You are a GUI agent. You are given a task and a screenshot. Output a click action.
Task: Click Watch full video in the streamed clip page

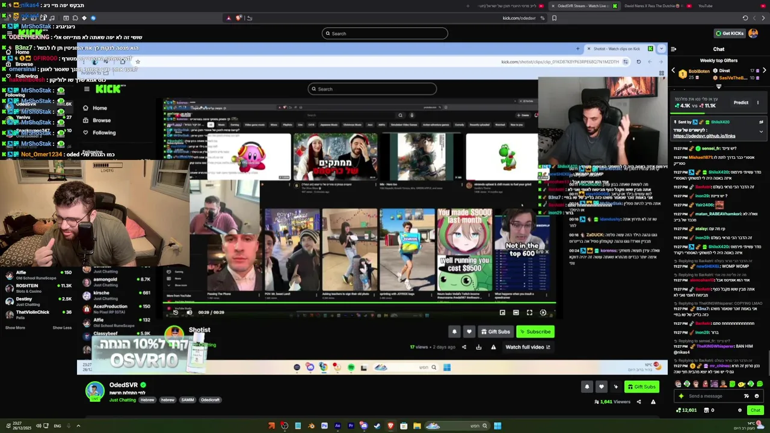[528, 347]
